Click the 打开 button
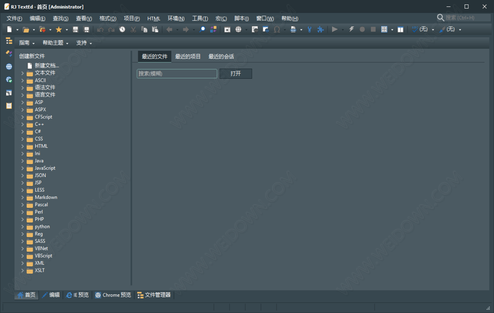Image resolution: width=494 pixels, height=313 pixels. (236, 73)
